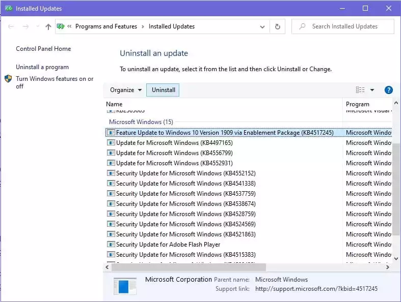Open Turn Windows features on or off
This screenshot has width=401, height=302.
click(x=55, y=82)
